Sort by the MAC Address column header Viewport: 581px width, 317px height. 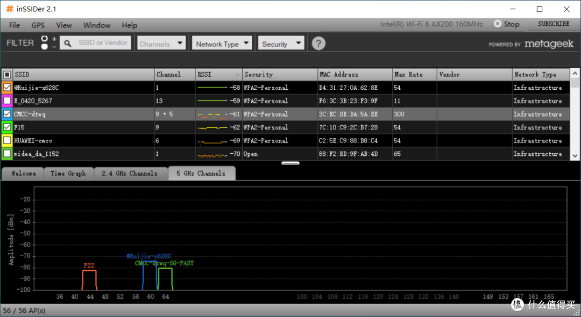(x=355, y=74)
